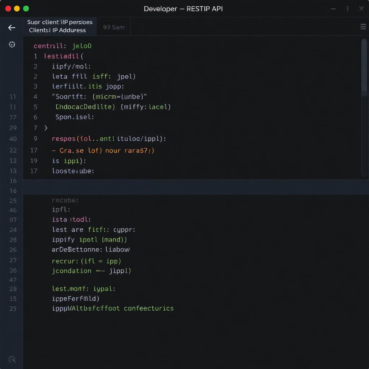Image resolution: width=369 pixels, height=369 pixels.
Task: Click code line 'ippeFerFmld)'
Action: (x=76, y=299)
